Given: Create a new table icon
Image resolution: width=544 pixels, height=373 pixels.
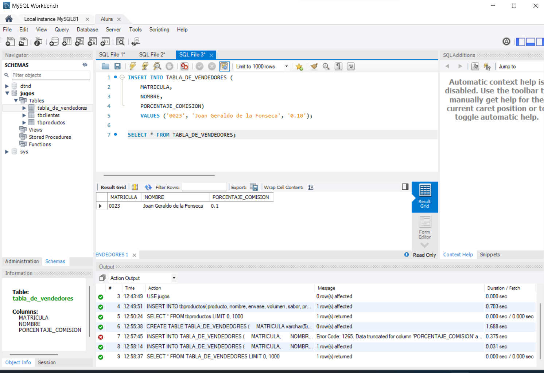Looking at the screenshot, I should tap(67, 42).
